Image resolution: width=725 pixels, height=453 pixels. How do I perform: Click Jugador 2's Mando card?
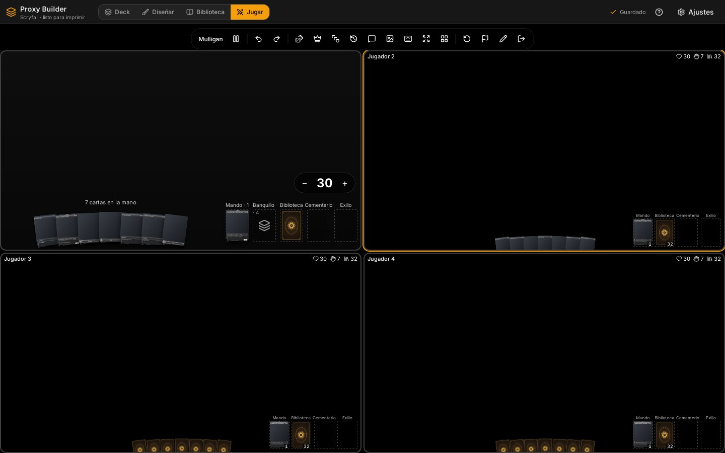[643, 233]
